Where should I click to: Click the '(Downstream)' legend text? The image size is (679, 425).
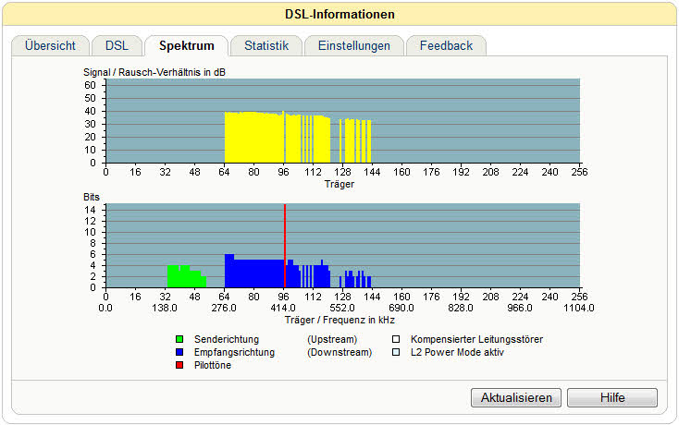pos(339,352)
